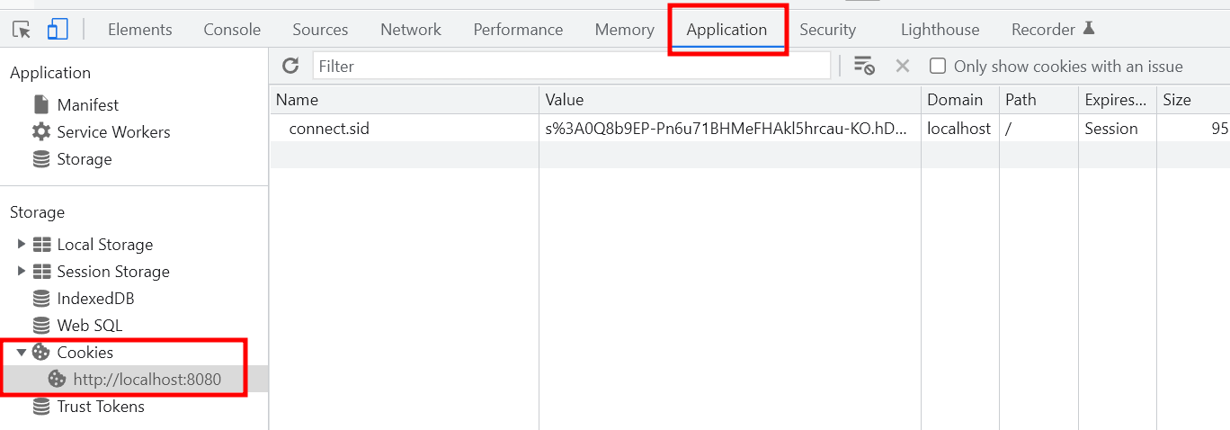
Task: Click the Cookies cookie icon
Action: point(41,352)
